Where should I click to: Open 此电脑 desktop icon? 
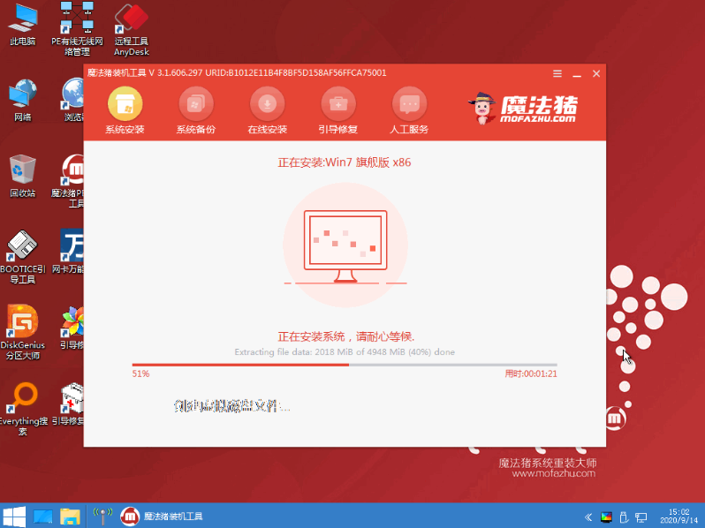click(22, 25)
